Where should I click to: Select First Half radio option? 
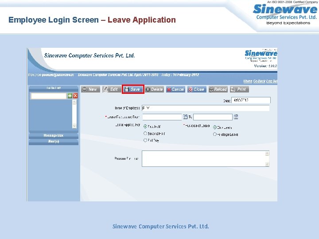click(145, 127)
